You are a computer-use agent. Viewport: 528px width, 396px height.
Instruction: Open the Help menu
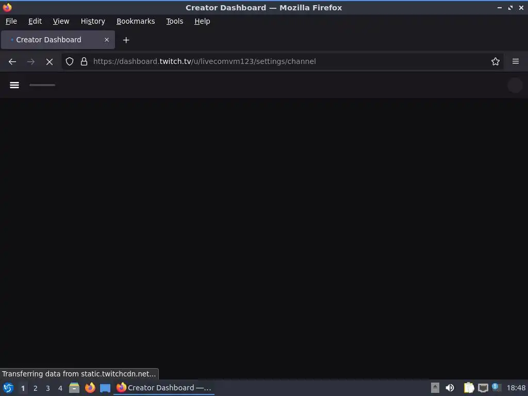click(202, 21)
